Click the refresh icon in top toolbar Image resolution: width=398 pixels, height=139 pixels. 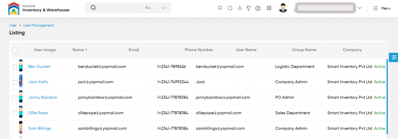[230, 8]
